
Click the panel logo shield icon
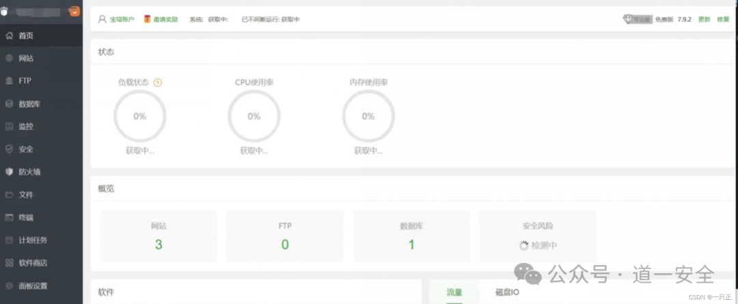tap(4, 12)
